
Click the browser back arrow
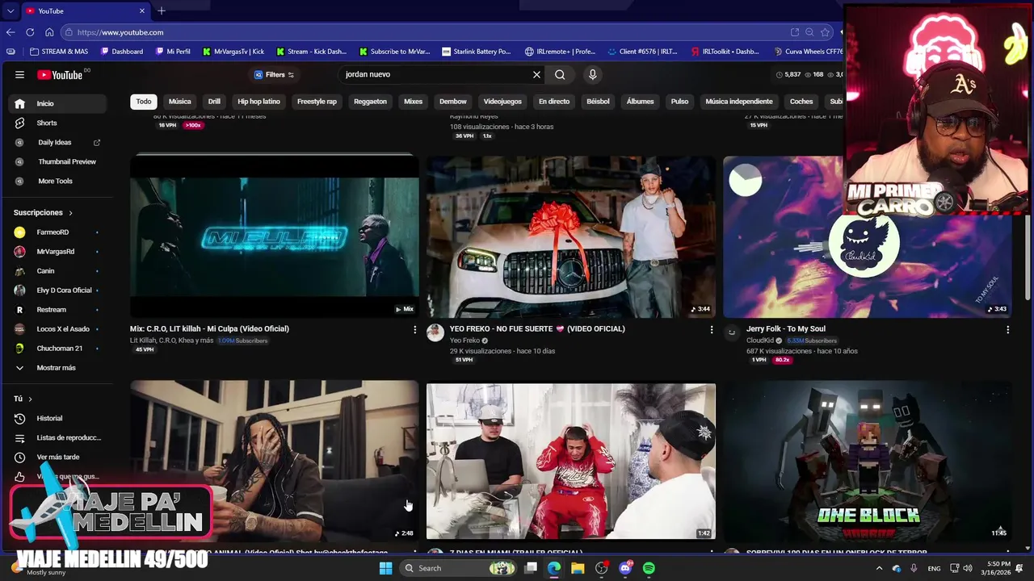tap(11, 32)
